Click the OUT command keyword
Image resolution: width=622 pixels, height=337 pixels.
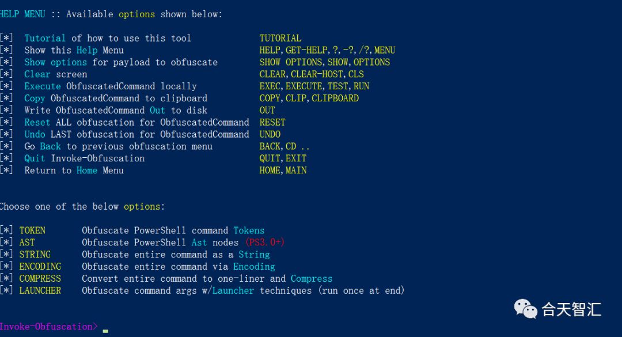click(267, 111)
